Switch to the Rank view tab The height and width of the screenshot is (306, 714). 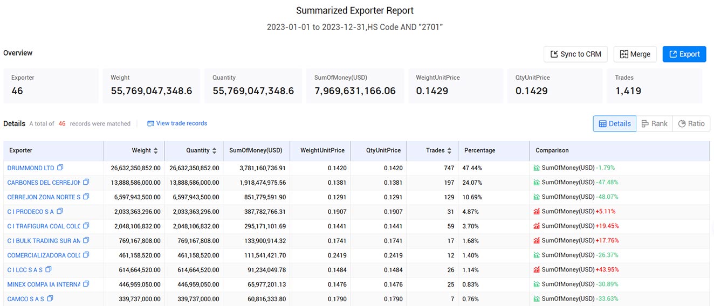pyautogui.click(x=654, y=123)
